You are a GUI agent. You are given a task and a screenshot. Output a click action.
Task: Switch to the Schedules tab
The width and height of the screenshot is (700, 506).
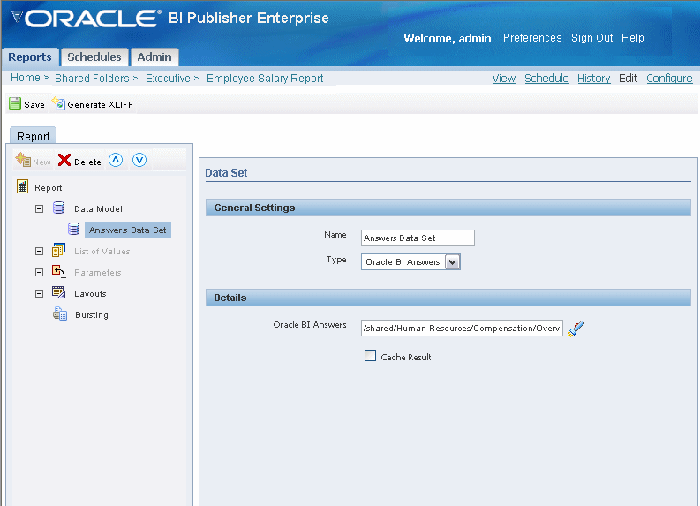pyautogui.click(x=94, y=57)
